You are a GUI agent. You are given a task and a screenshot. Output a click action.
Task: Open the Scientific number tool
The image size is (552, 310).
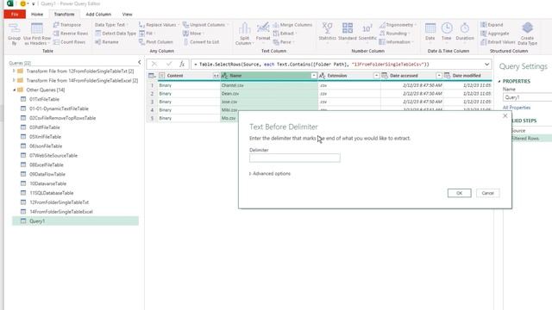pyautogui.click(x=367, y=34)
